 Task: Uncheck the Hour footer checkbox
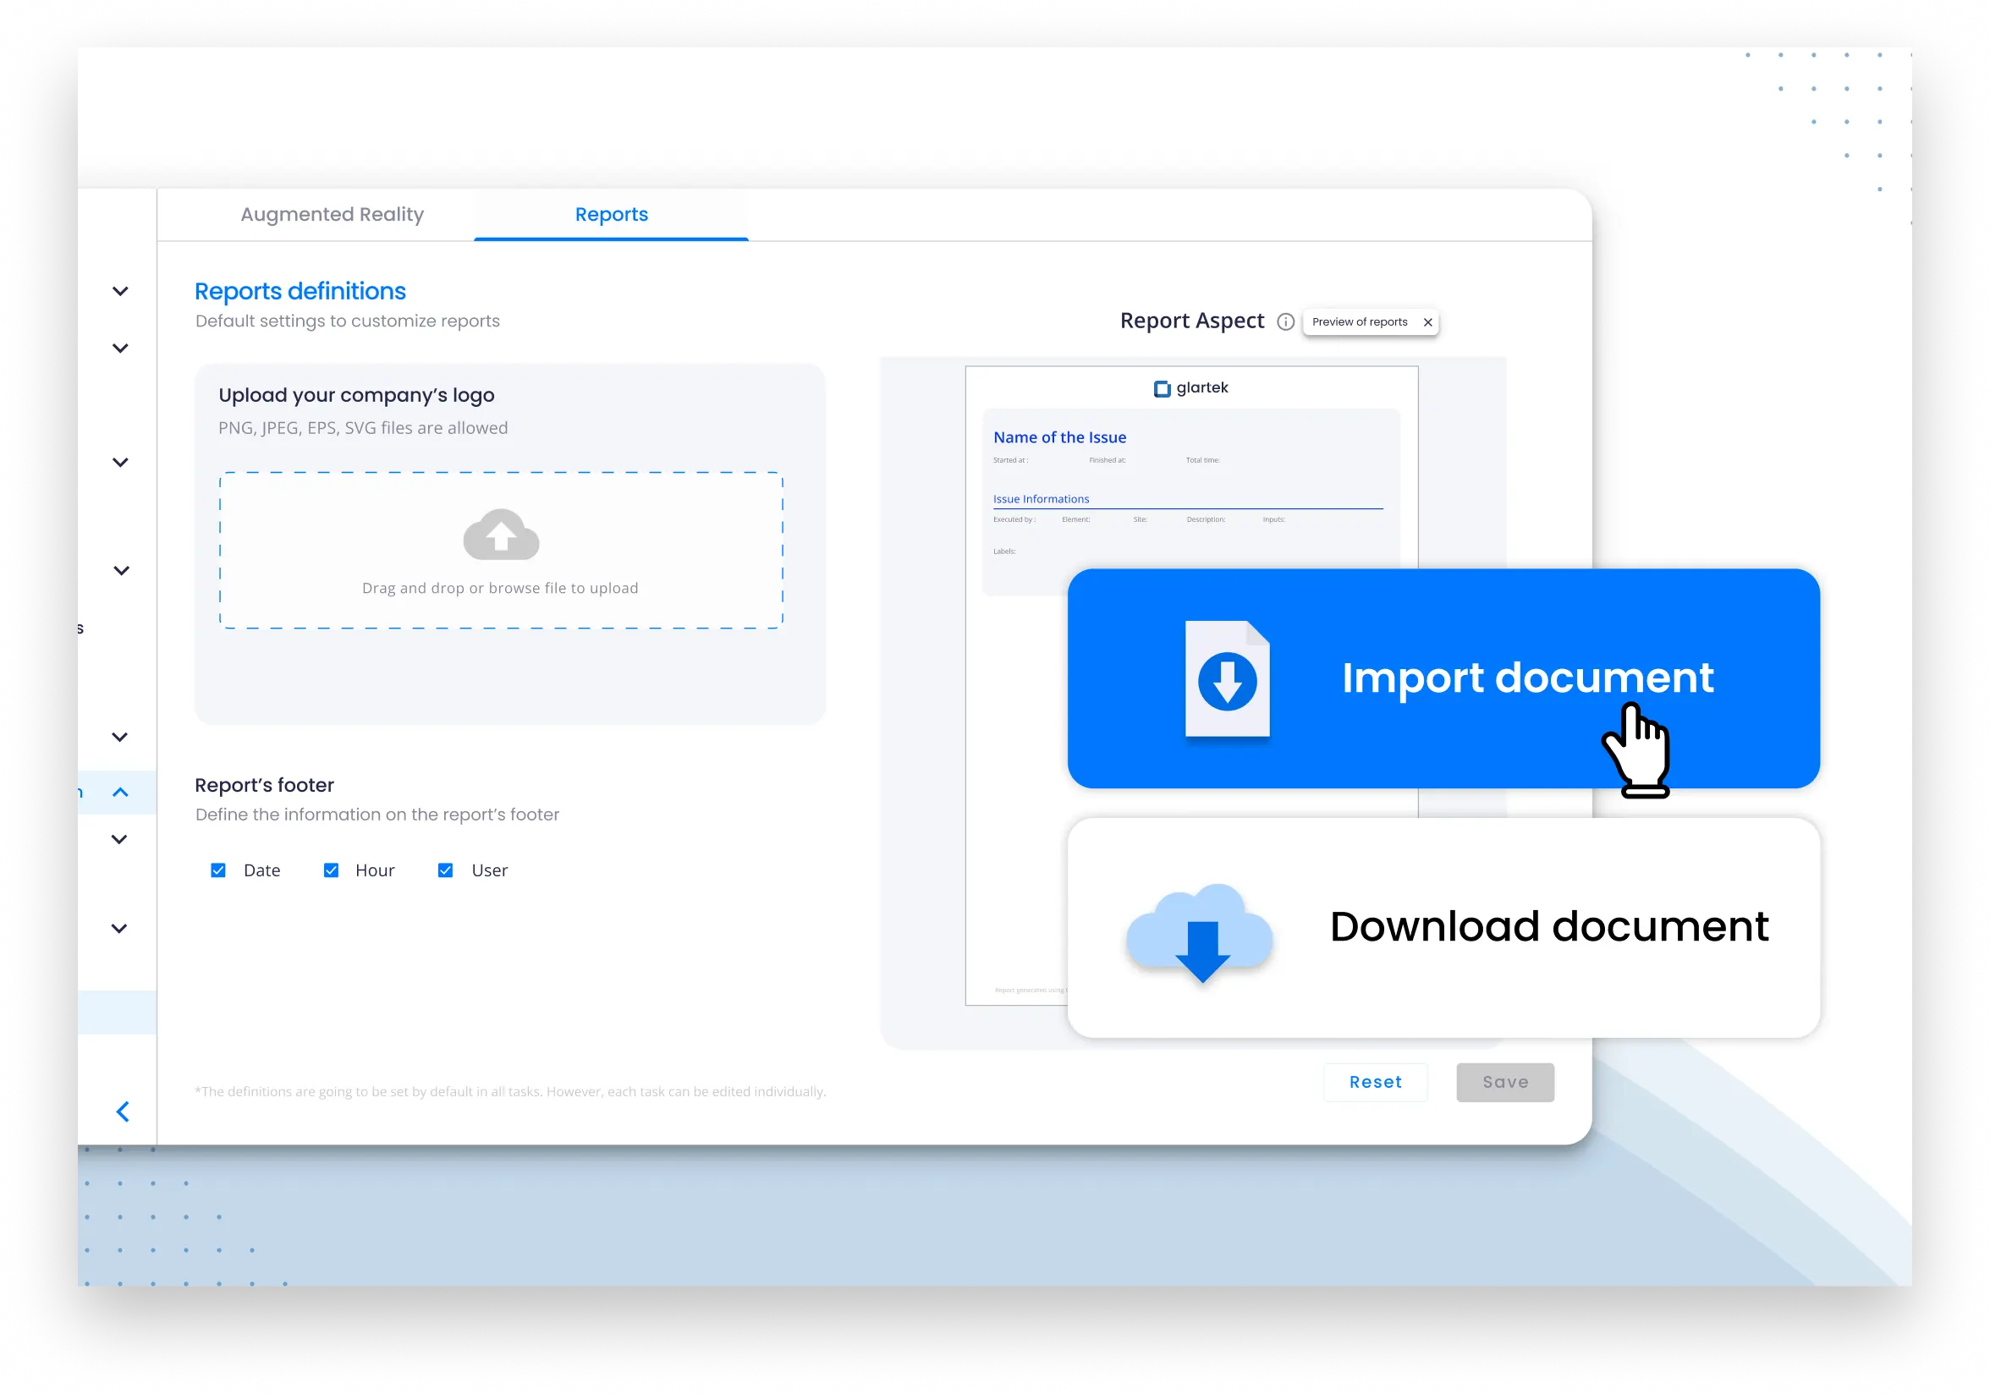(x=331, y=870)
